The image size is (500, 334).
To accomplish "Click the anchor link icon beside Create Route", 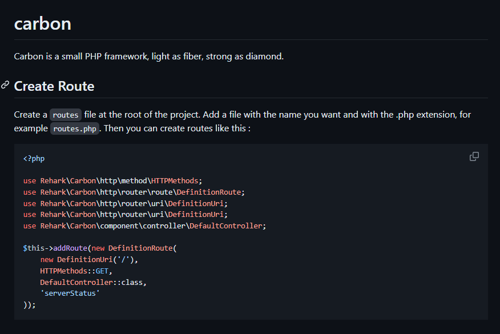I will (5, 85).
